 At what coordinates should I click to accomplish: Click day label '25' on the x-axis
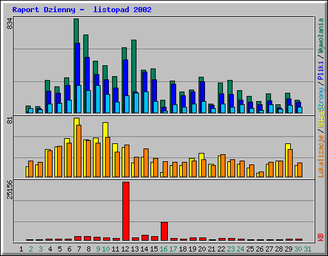tap(250, 249)
